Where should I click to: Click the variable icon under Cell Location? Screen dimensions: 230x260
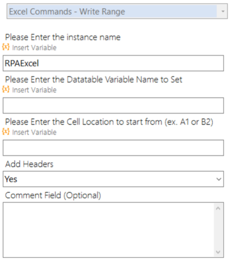(6, 132)
